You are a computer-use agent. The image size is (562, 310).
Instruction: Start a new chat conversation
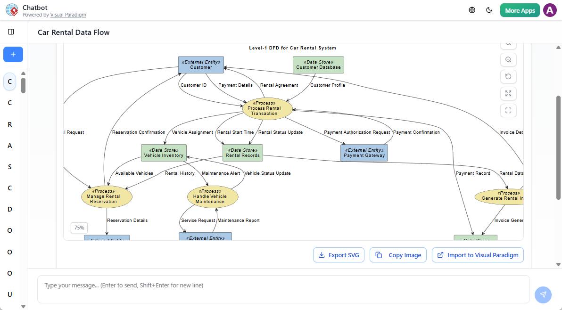[x=13, y=54]
